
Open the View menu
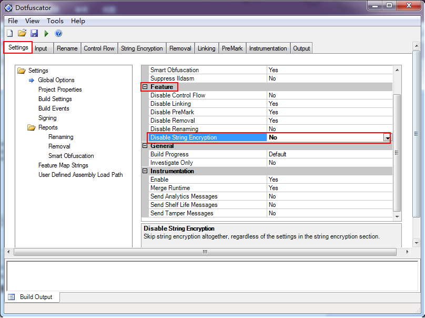point(32,21)
